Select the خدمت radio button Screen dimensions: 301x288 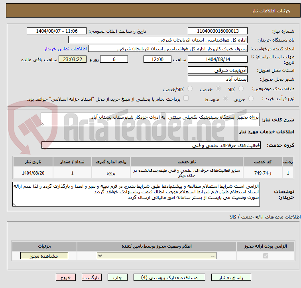click(x=218, y=89)
